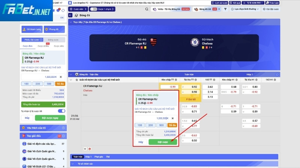Image resolution: width=300 pixels, height=168 pixels.
Task: Switch to Cược nhiều tab
Action: point(43,46)
